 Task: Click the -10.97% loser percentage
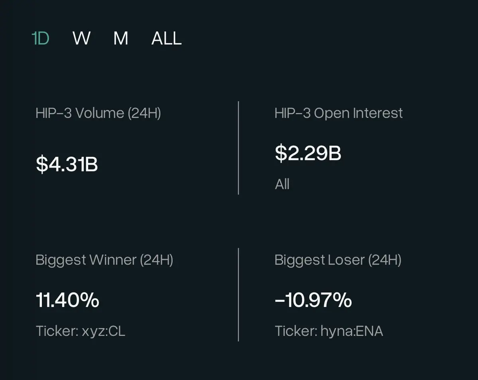tap(313, 300)
